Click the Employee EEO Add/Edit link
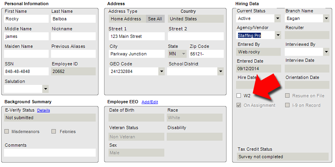Screen dimensions: 335x167 tap(150, 102)
